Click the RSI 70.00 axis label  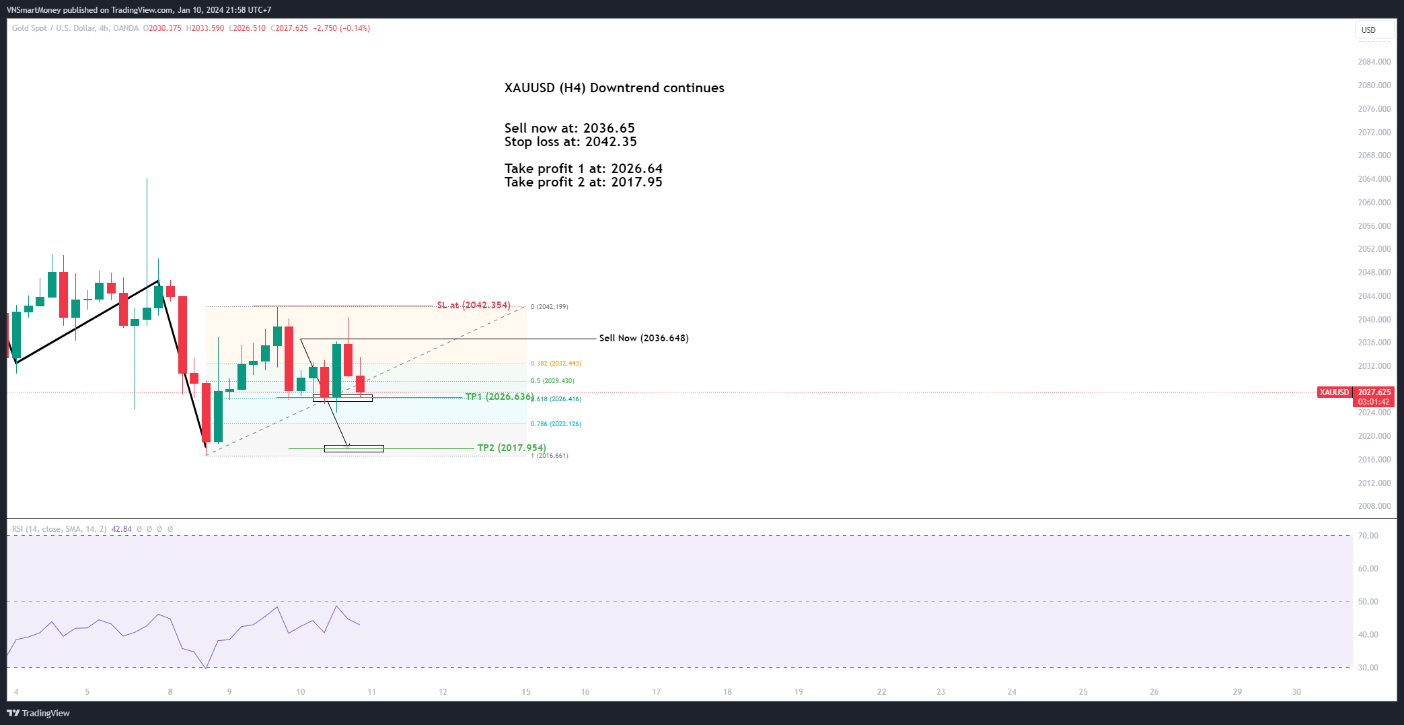tap(1368, 536)
